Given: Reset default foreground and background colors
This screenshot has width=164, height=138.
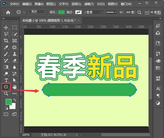Looking at the screenshot, I should (x=6, y=108).
